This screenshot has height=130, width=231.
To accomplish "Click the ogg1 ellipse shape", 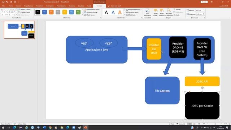I will (x=84, y=43).
